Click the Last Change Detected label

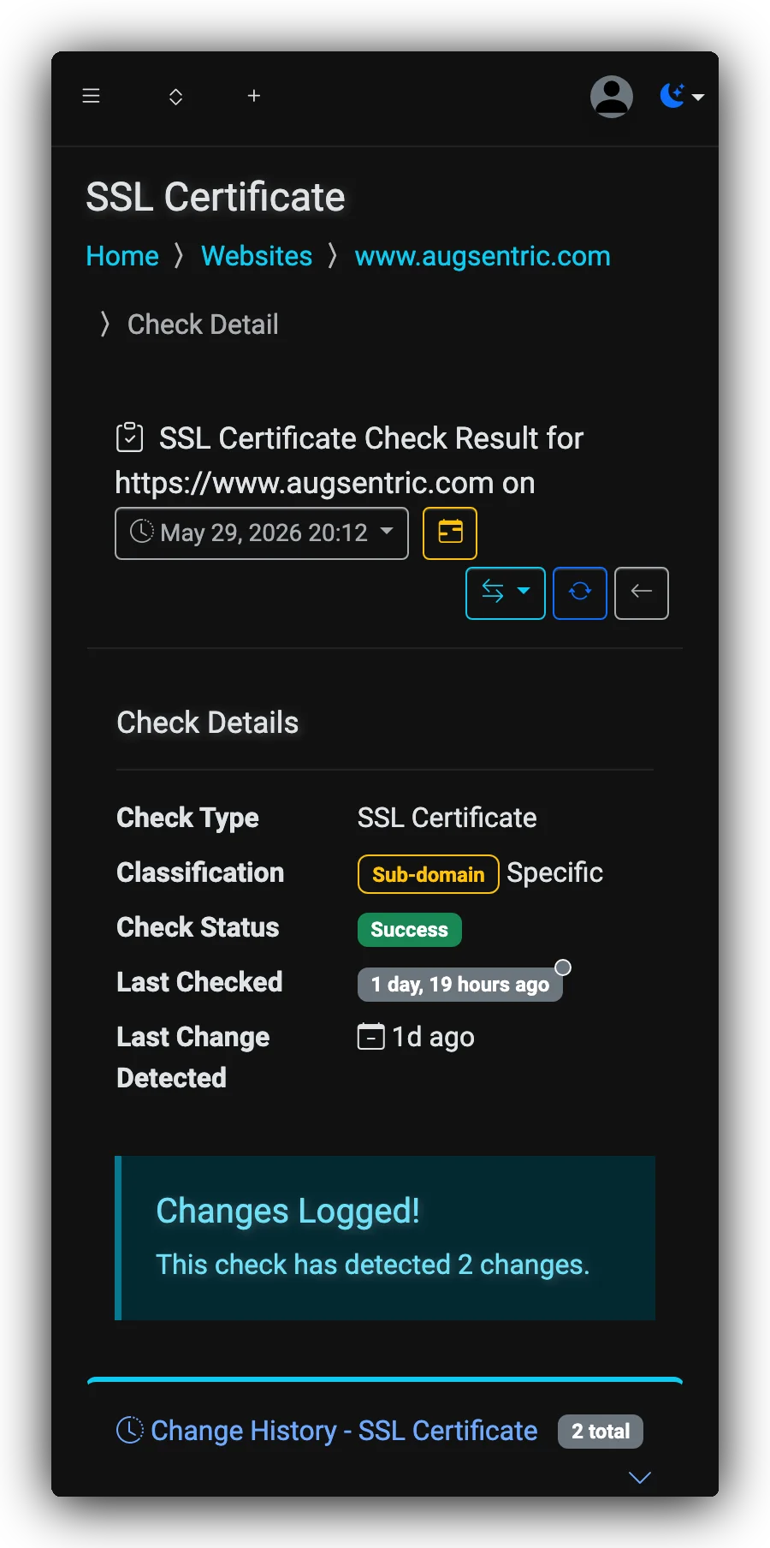click(x=193, y=1057)
